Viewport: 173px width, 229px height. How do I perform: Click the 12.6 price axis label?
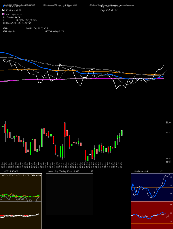[168, 133]
